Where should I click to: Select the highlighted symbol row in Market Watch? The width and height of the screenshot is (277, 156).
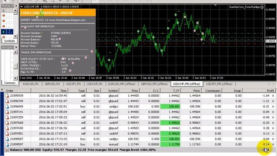pos(7,32)
